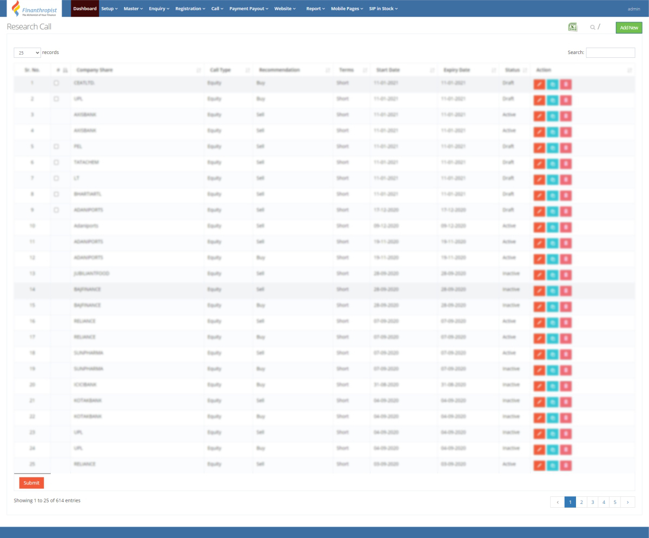Go to the Dashboard tab
This screenshot has height=538, width=649.
(85, 9)
